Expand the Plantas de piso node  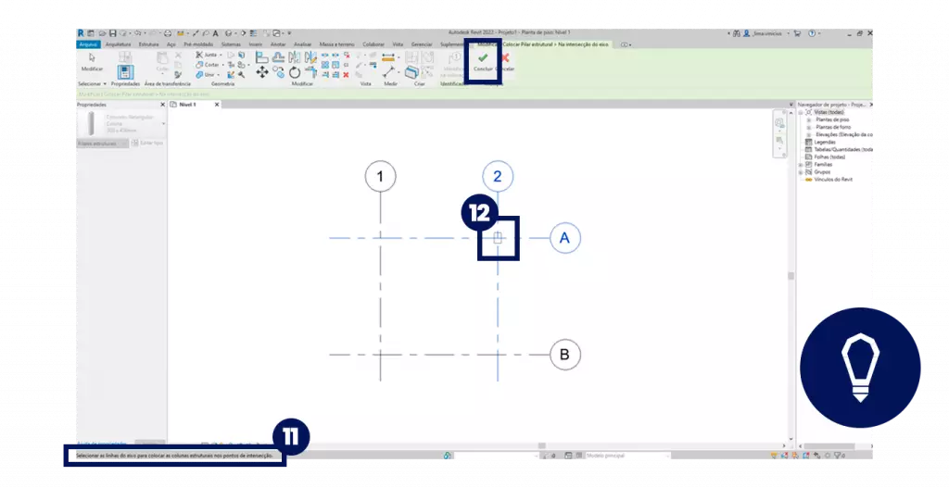click(808, 119)
